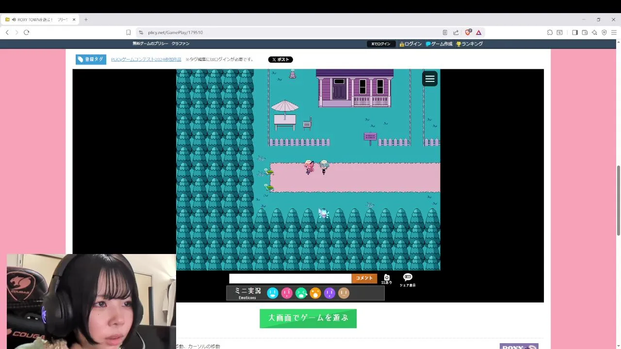This screenshot has height=349, width=621.
Task: Open the browser main menu
Action: (x=614, y=32)
